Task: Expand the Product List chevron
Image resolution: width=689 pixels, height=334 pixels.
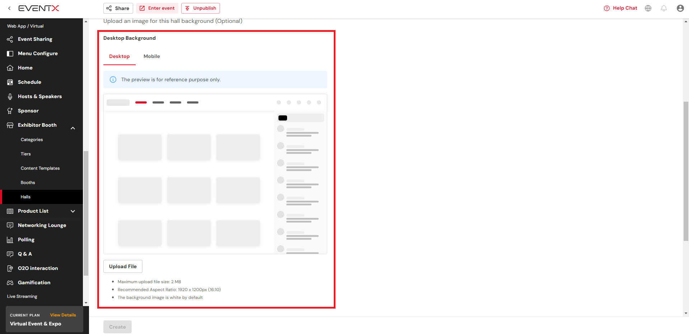Action: coord(73,211)
